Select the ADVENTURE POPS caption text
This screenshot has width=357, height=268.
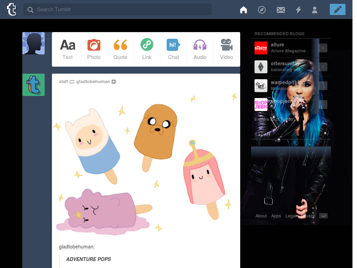pyautogui.click(x=89, y=259)
